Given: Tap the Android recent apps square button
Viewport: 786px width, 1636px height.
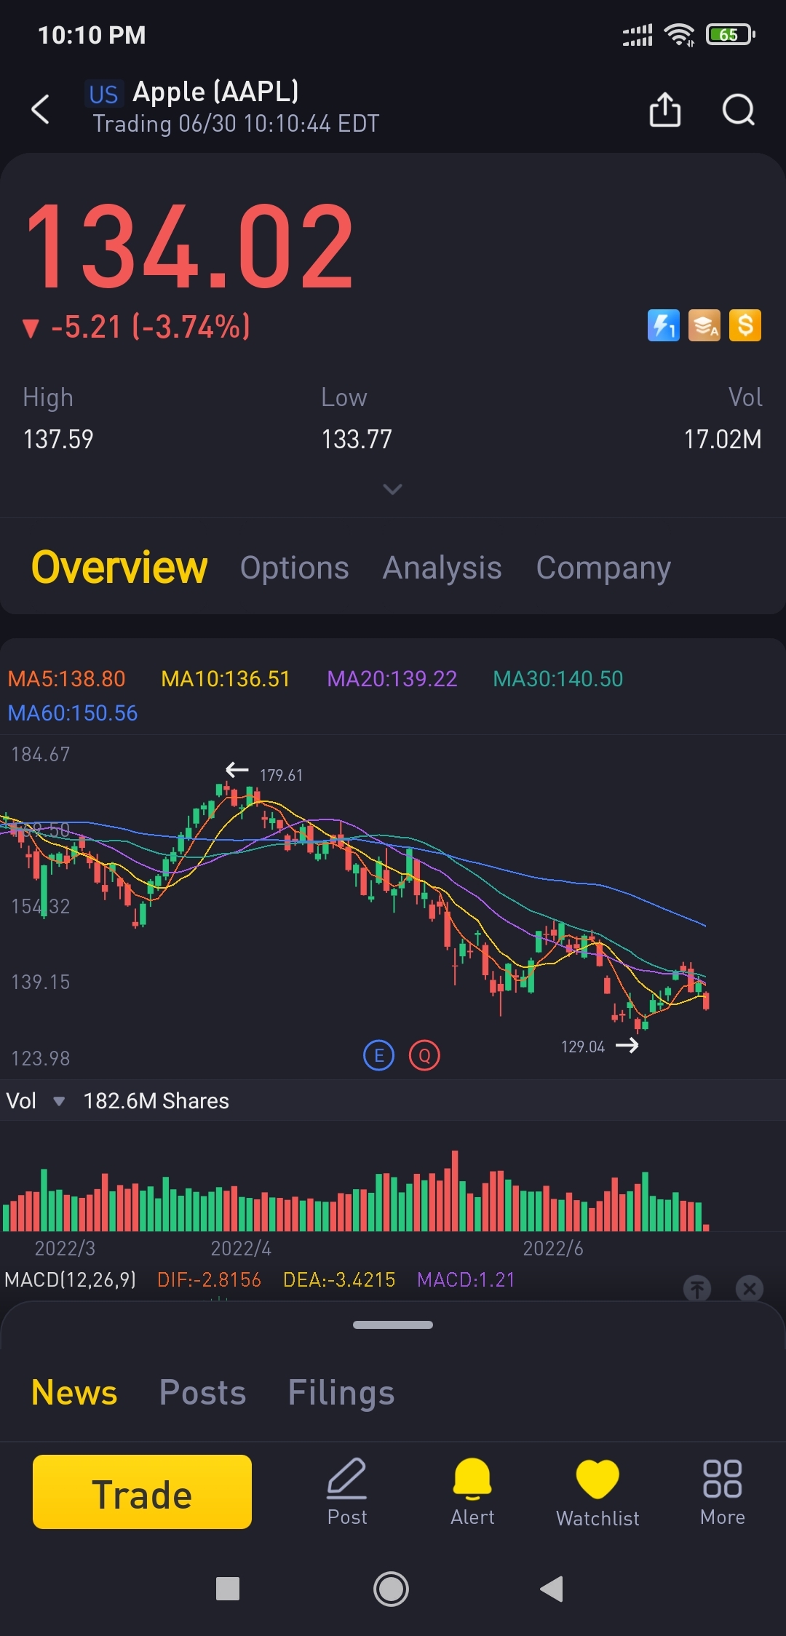Looking at the screenshot, I should [228, 1589].
